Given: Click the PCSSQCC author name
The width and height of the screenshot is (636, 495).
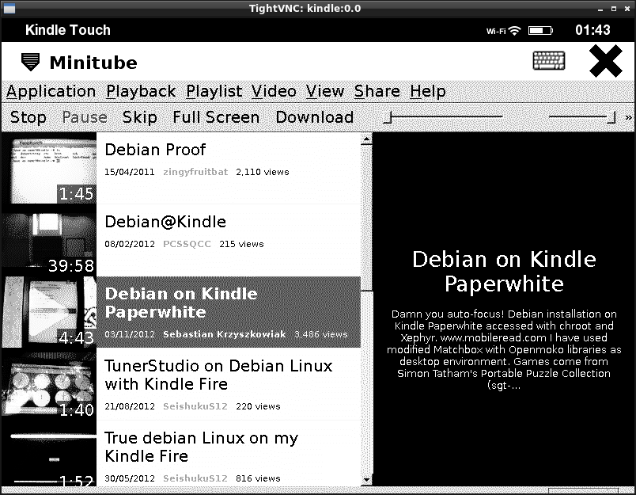Looking at the screenshot, I should pyautogui.click(x=187, y=244).
